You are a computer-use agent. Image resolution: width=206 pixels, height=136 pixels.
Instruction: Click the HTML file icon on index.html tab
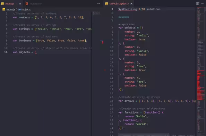(27, 4)
